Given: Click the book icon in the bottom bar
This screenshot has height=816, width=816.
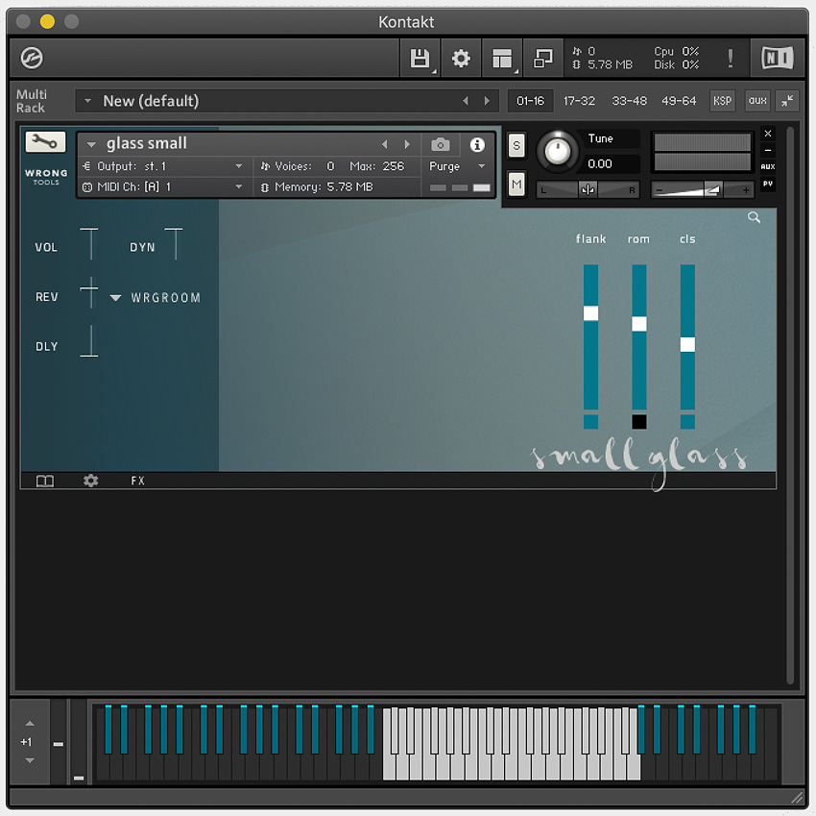Looking at the screenshot, I should click(x=44, y=481).
